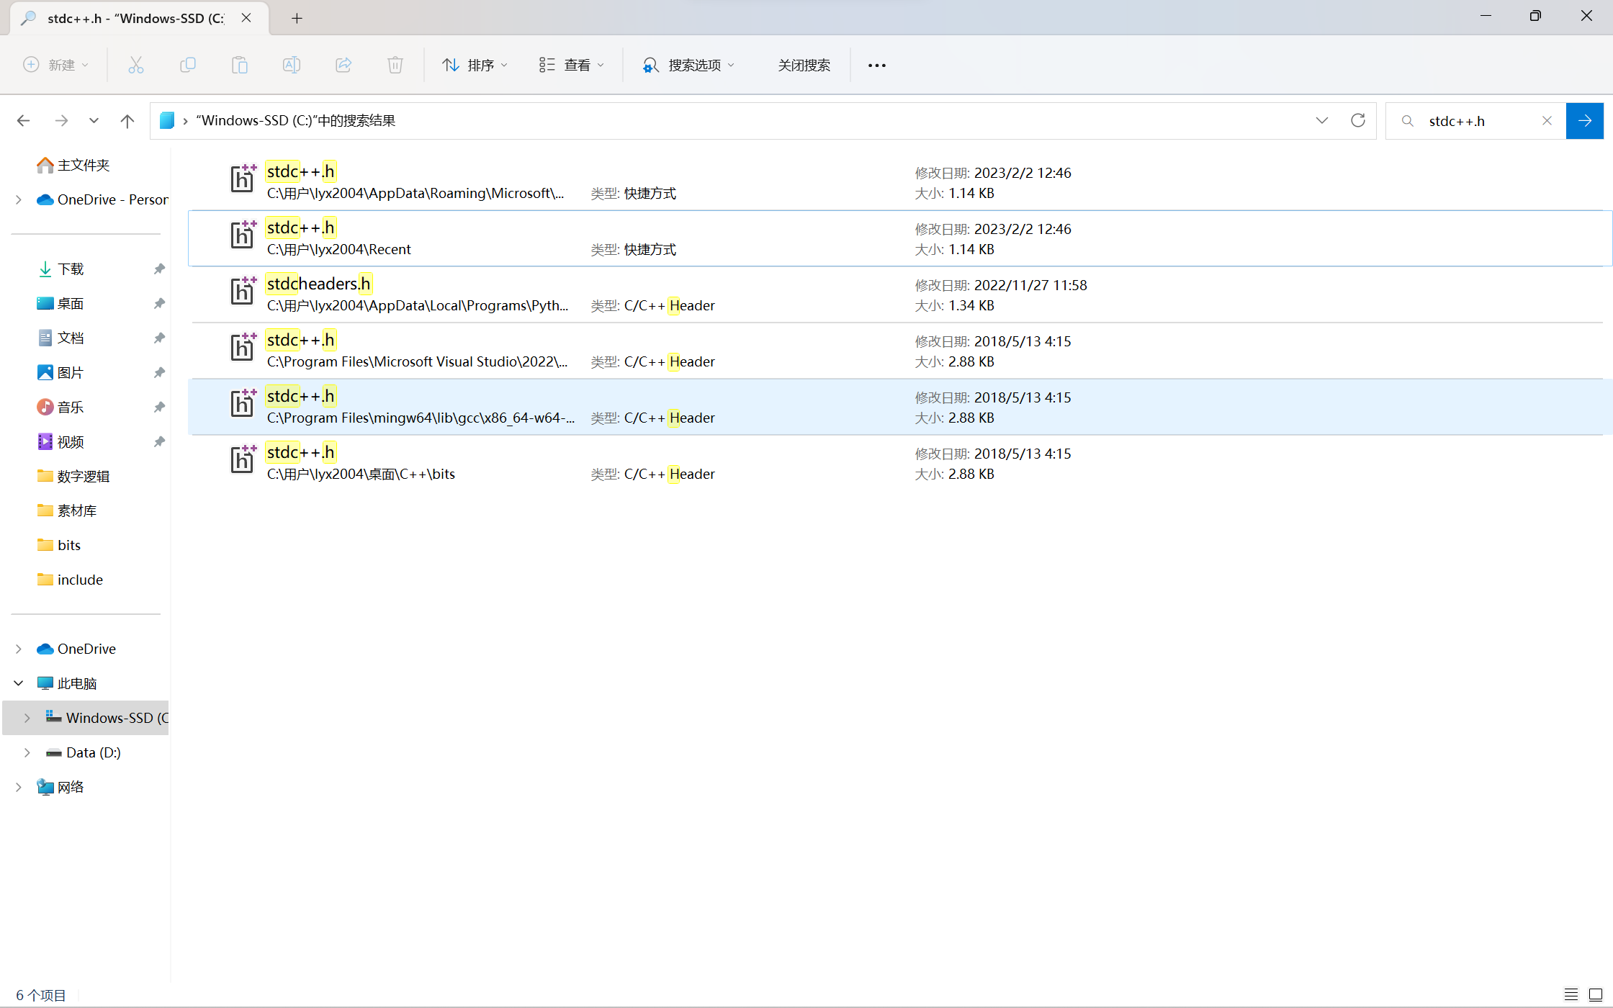Expand OneDrive - Personal tree node
This screenshot has height=1008, width=1613.
[x=19, y=199]
